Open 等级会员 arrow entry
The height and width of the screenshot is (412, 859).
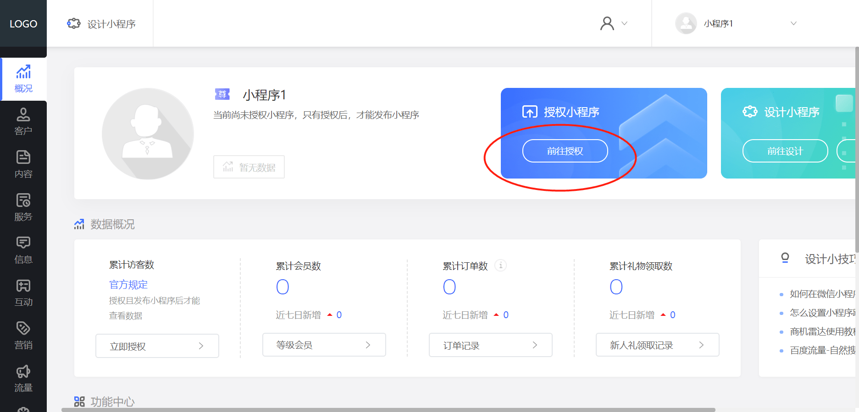(324, 345)
